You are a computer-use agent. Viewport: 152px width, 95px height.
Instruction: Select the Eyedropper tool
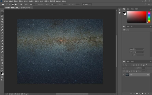2,27
